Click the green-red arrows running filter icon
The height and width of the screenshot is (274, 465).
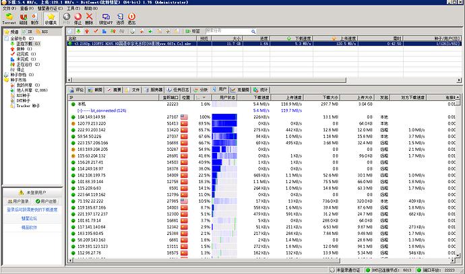[113, 31]
